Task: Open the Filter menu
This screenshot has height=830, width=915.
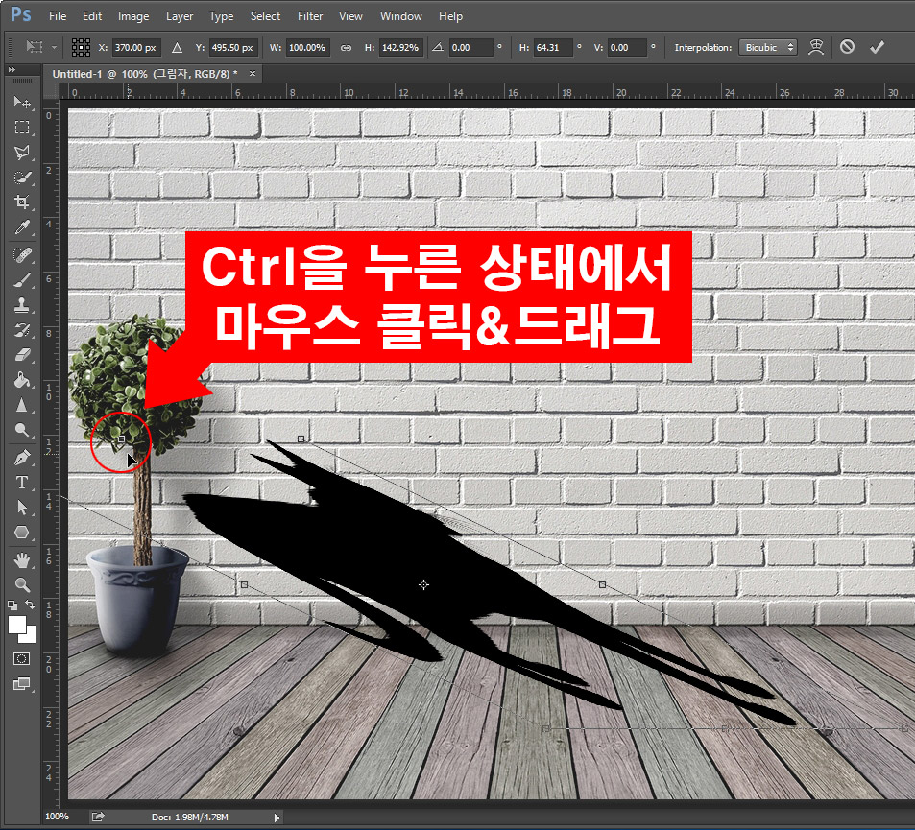Action: click(309, 15)
